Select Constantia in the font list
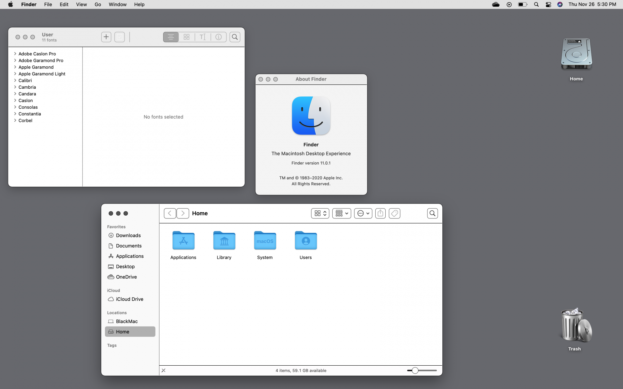 pos(30,114)
